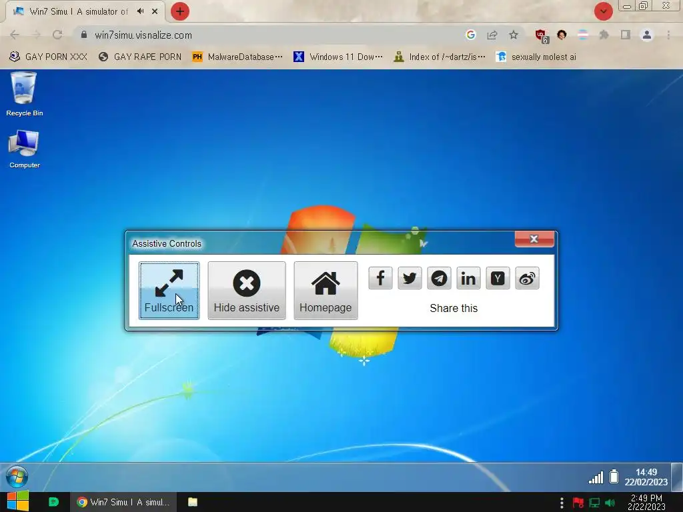Click the round avatar extension icon
Screen dimensions: 683x512
(562, 35)
